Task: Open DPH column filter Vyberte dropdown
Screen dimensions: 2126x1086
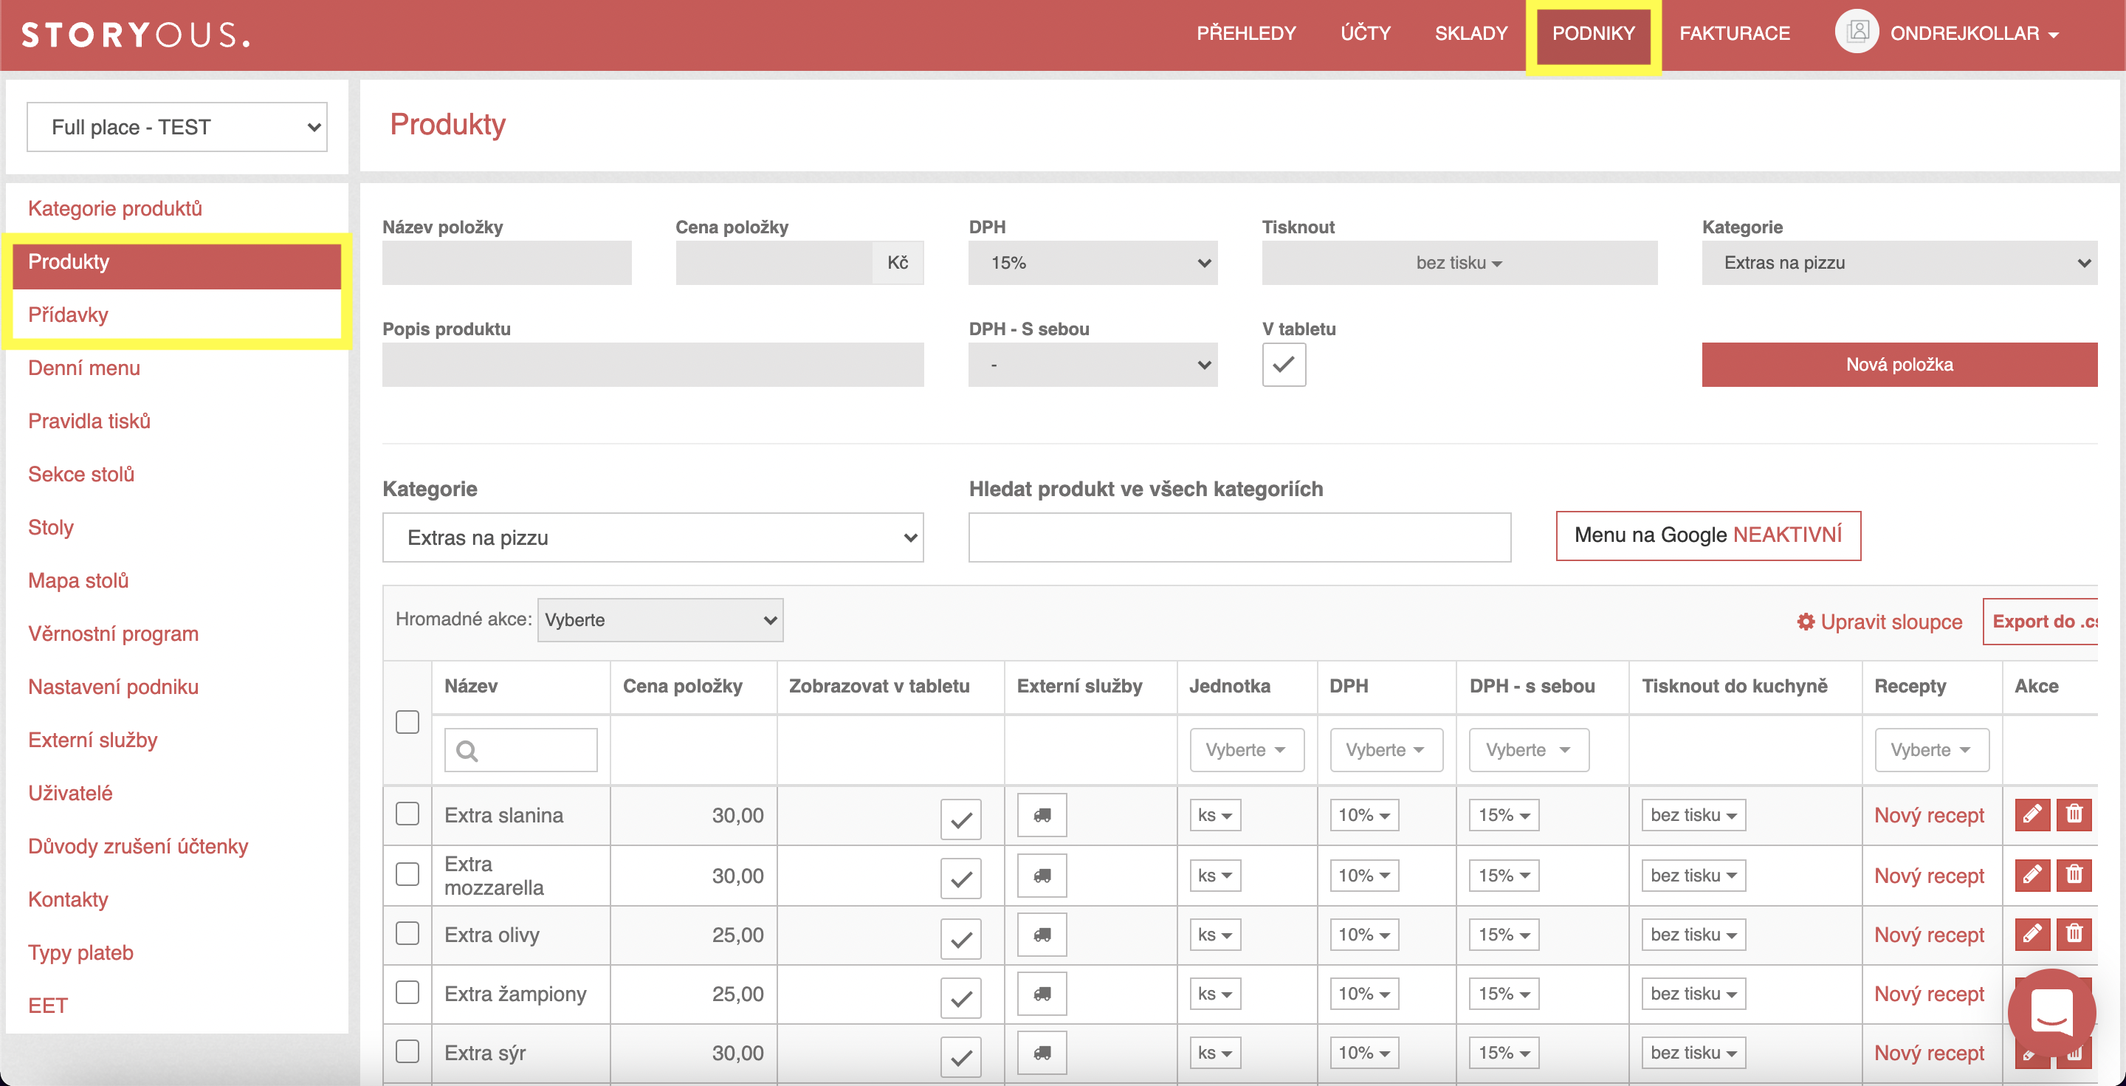Action: [x=1386, y=750]
